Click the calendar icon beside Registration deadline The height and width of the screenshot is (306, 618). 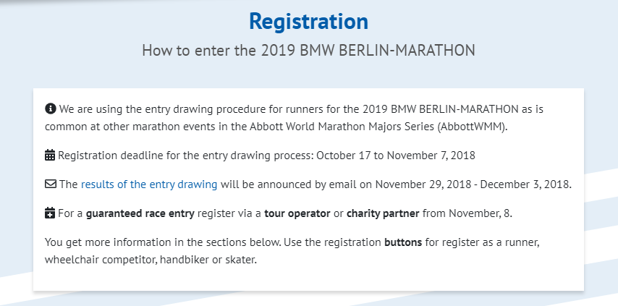pyautogui.click(x=50, y=154)
